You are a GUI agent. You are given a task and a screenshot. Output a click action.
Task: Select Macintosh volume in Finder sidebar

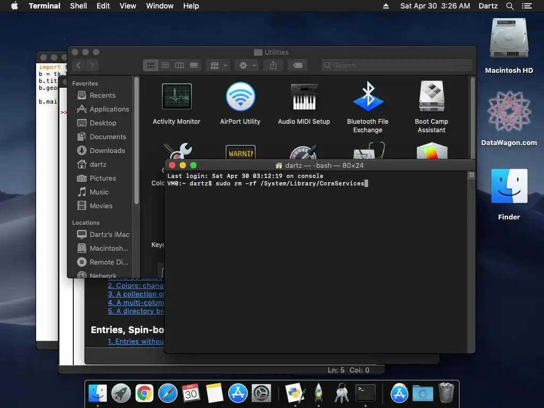(103, 249)
